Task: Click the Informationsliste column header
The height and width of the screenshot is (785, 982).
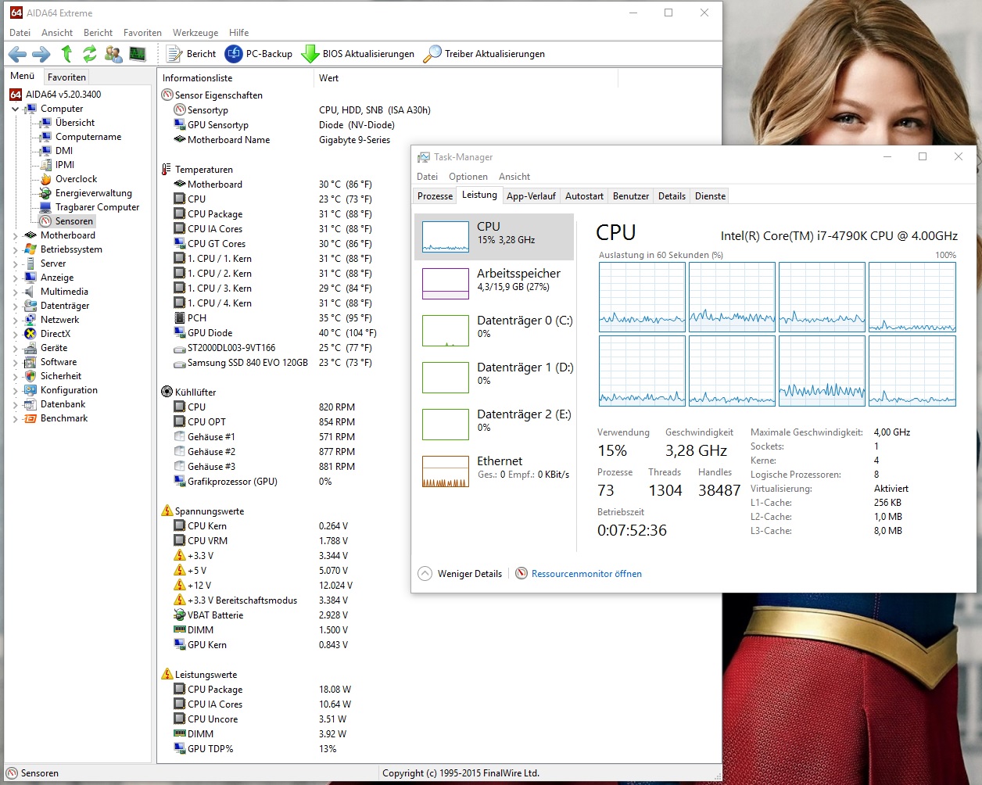Action: [x=235, y=78]
